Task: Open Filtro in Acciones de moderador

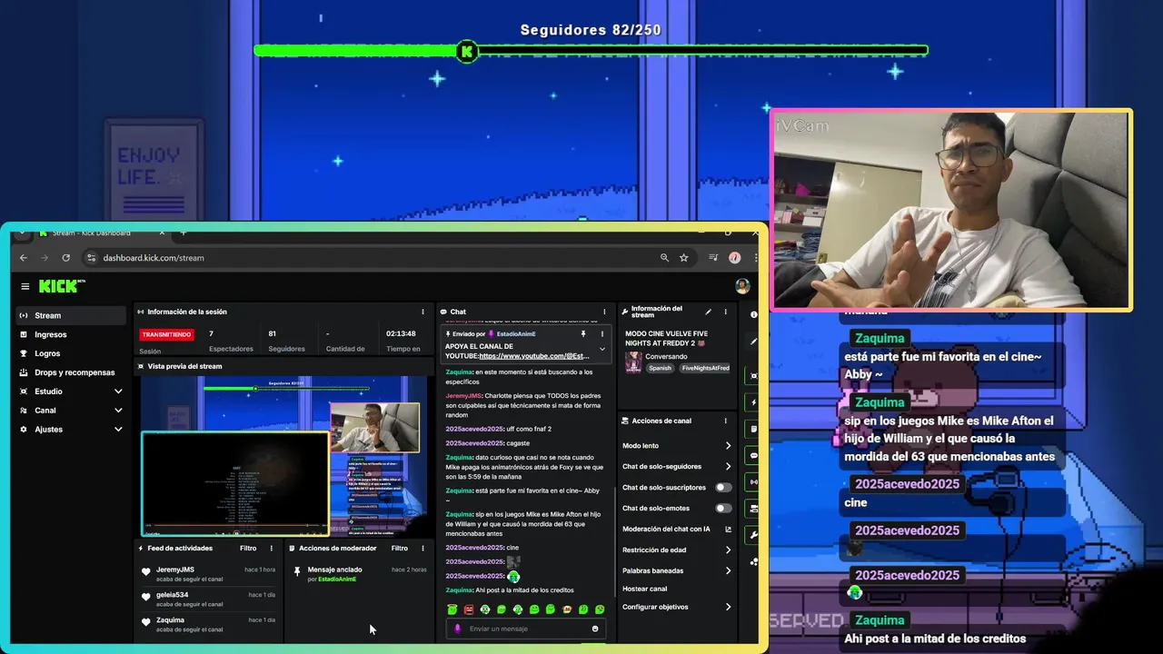Action: click(400, 548)
